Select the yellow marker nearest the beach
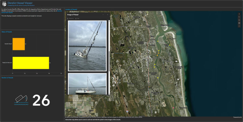The image size is (243, 122). coord(170,45)
